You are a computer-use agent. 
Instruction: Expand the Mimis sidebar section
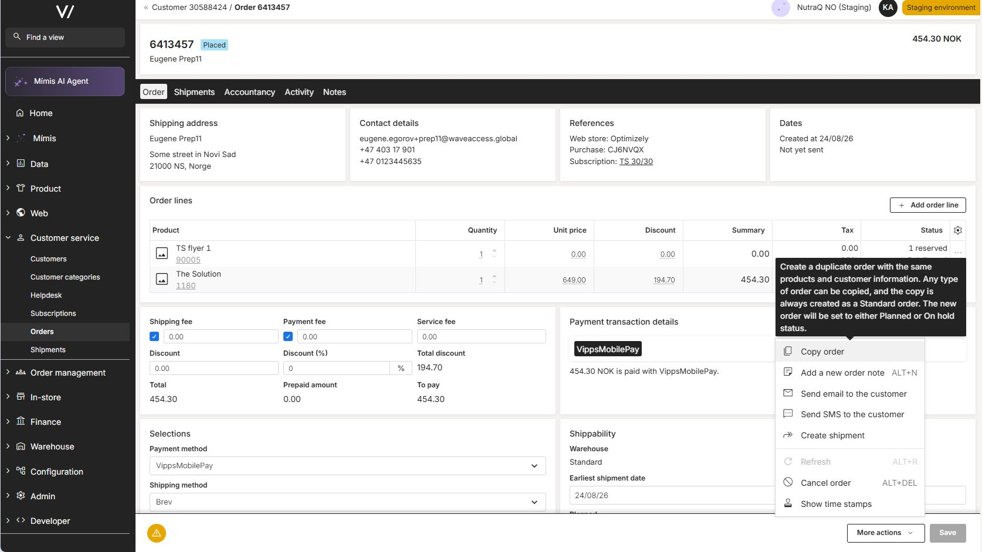tap(8, 138)
